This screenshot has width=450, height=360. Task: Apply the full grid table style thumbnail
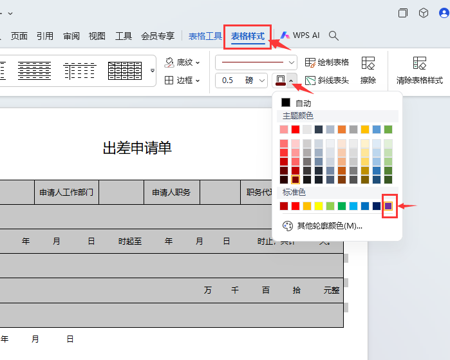pos(125,71)
